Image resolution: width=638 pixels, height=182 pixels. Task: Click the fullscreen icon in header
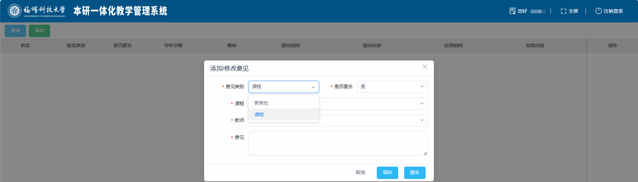click(x=564, y=11)
